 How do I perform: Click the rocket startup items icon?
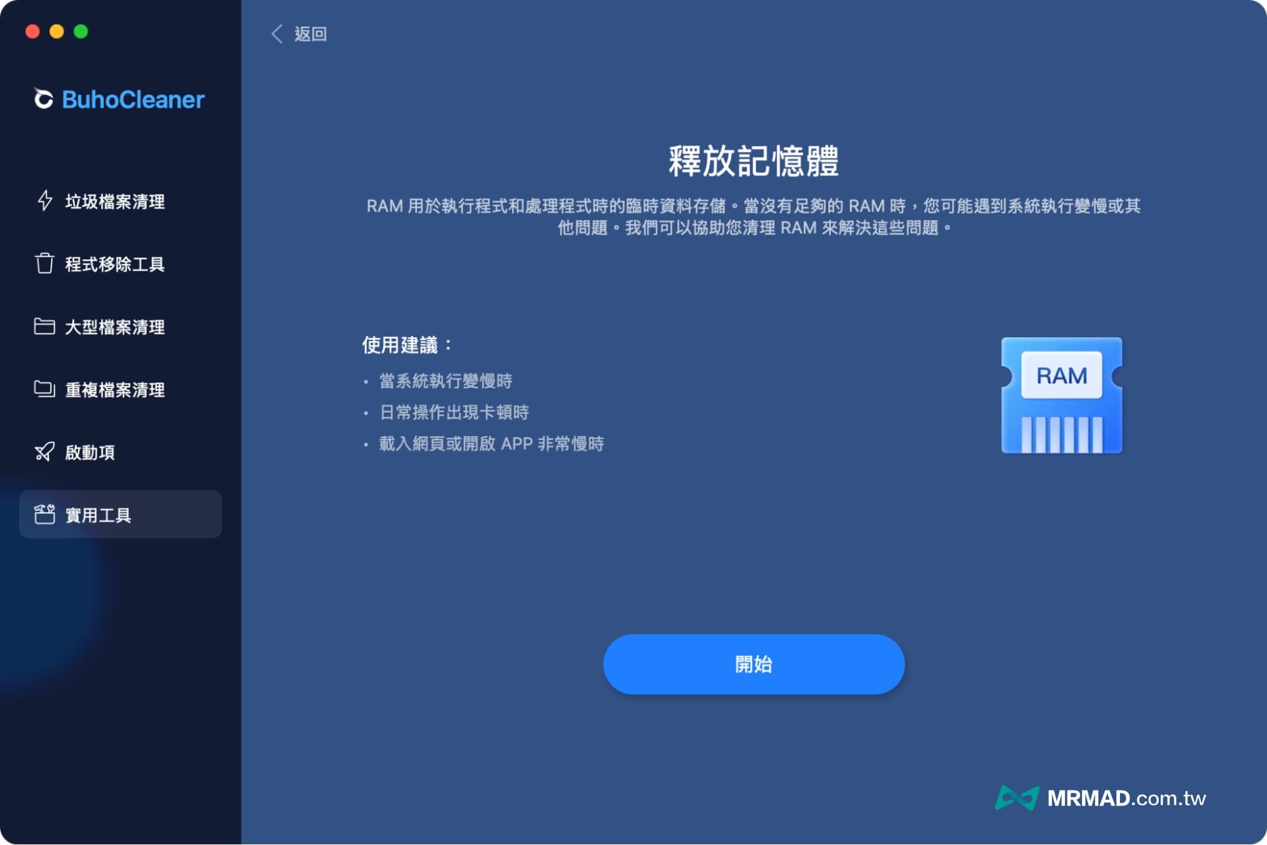[44, 451]
